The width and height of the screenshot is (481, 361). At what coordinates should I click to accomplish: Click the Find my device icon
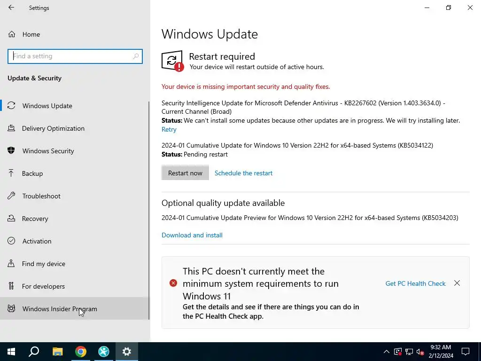(11, 263)
